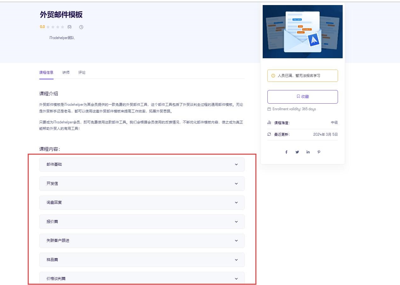Viewport: 400px width, 285px height.
Task: Click the clock icon beside rating
Action: coord(81,27)
